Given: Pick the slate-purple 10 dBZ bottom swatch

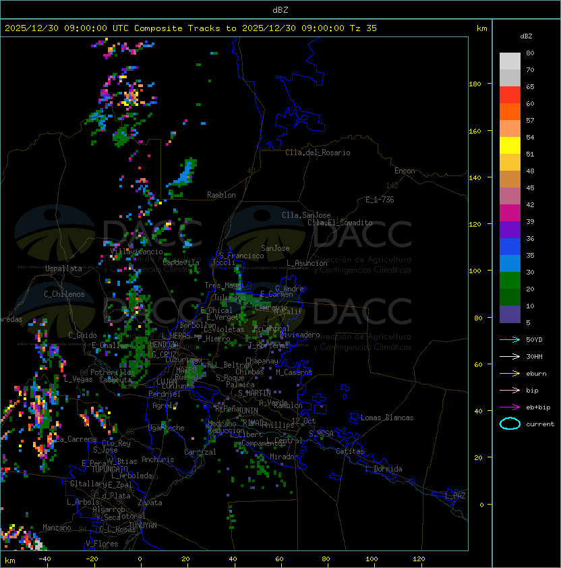Looking at the screenshot, I should (x=510, y=314).
